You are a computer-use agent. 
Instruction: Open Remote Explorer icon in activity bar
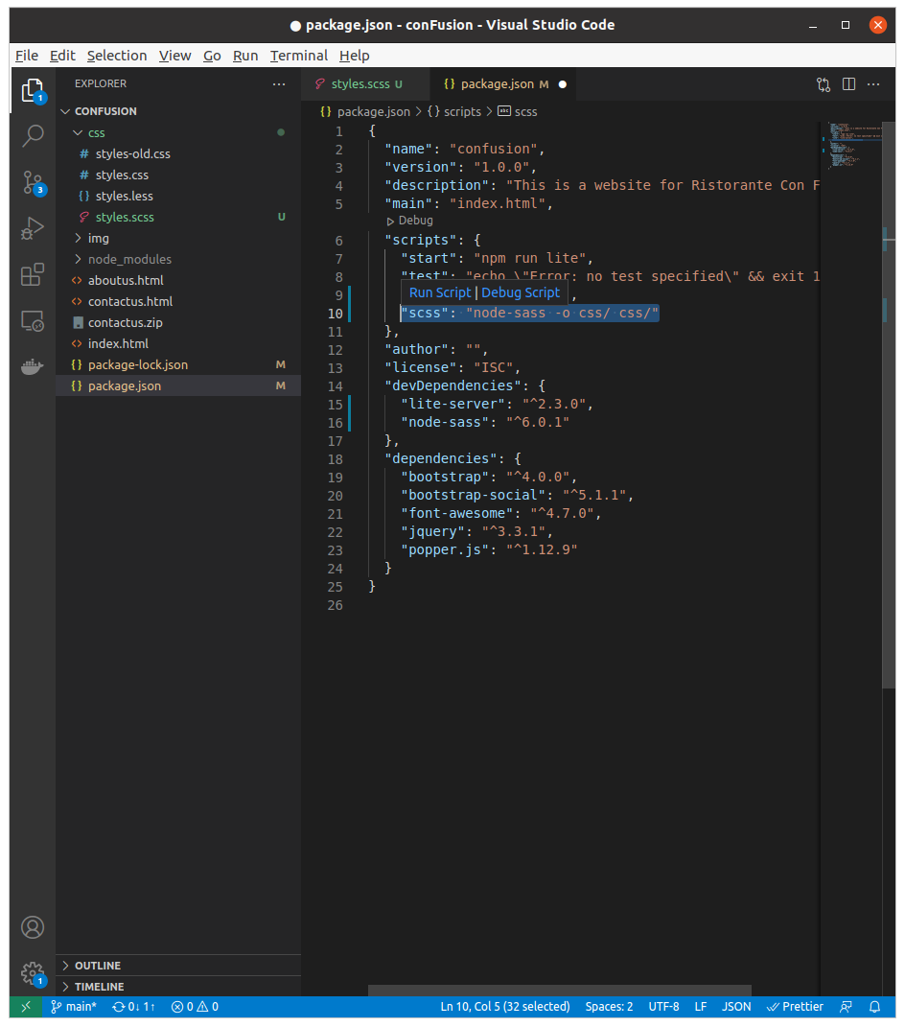[33, 321]
